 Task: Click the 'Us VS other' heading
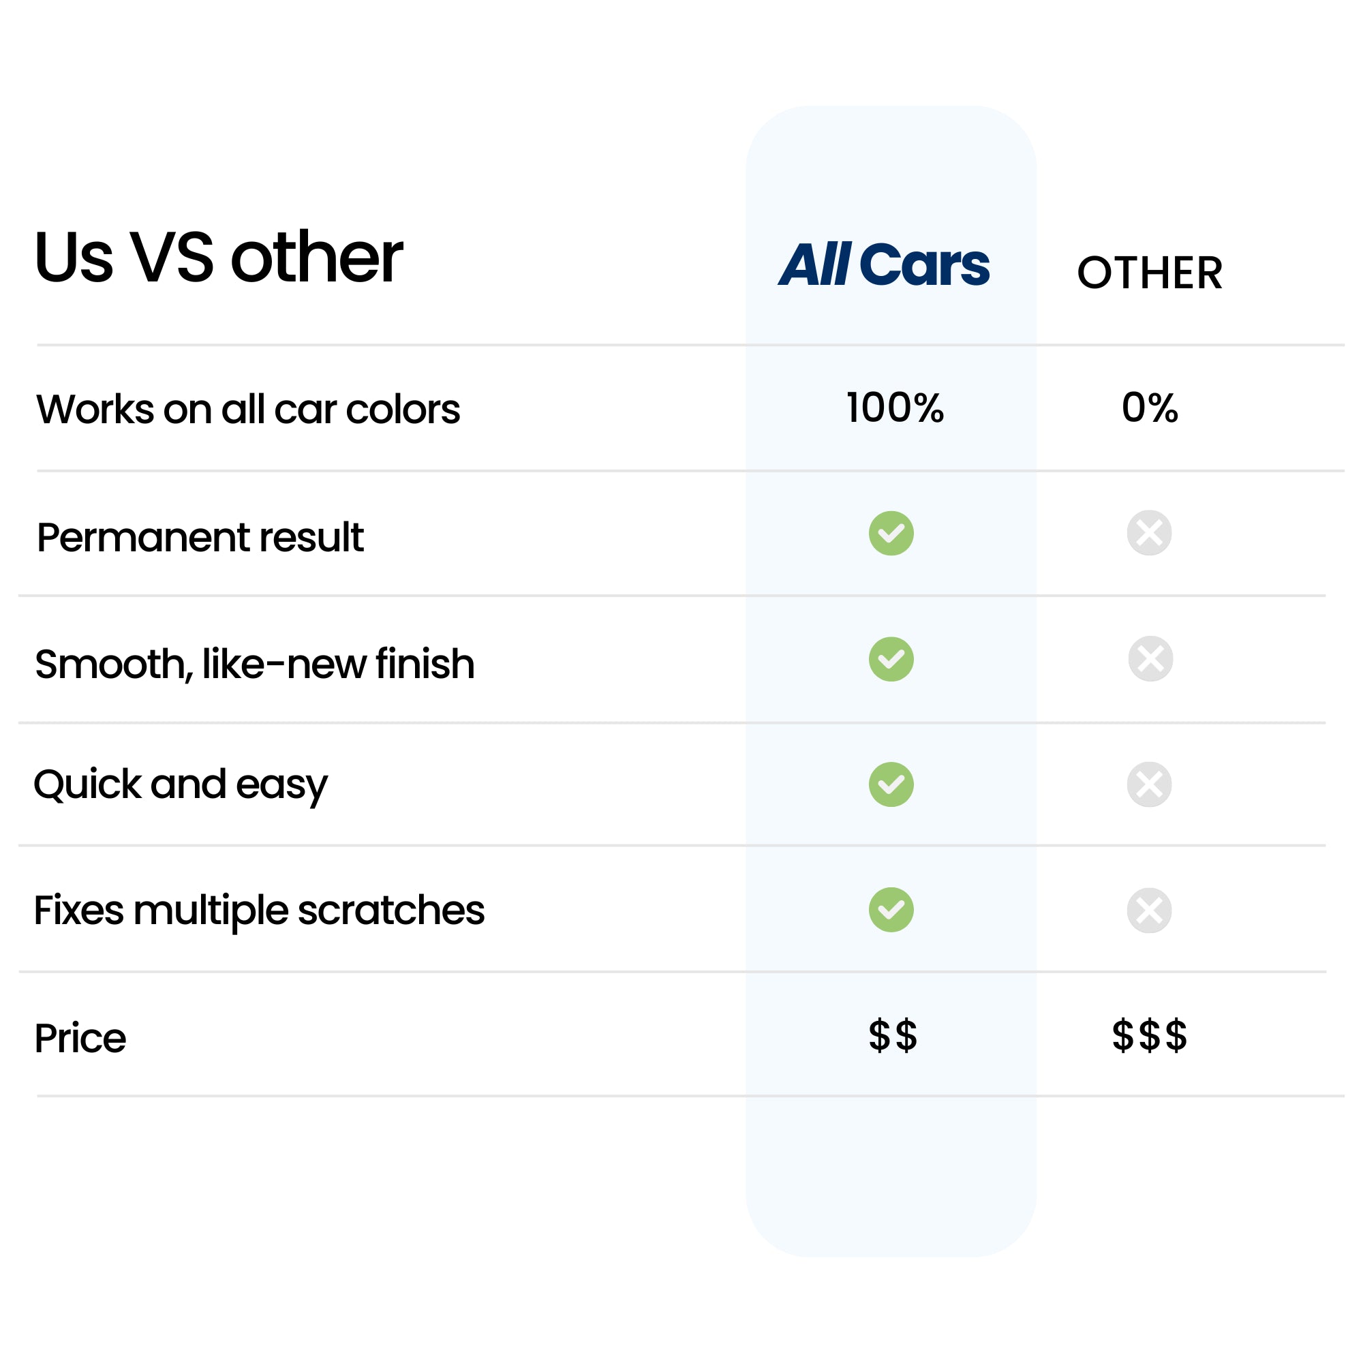(x=218, y=258)
